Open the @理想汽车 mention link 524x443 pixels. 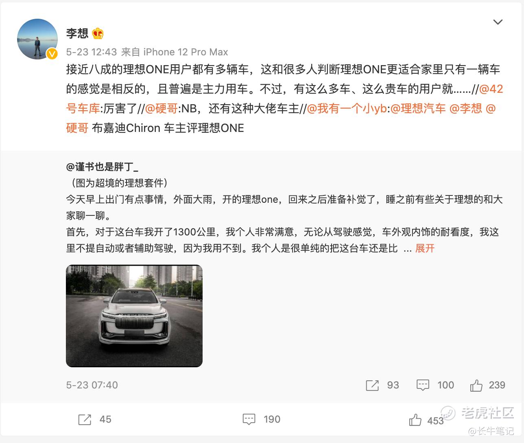pos(418,108)
